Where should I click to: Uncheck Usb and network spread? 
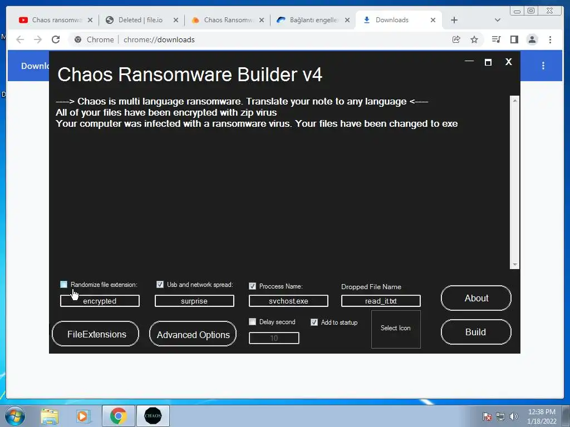[x=160, y=284]
